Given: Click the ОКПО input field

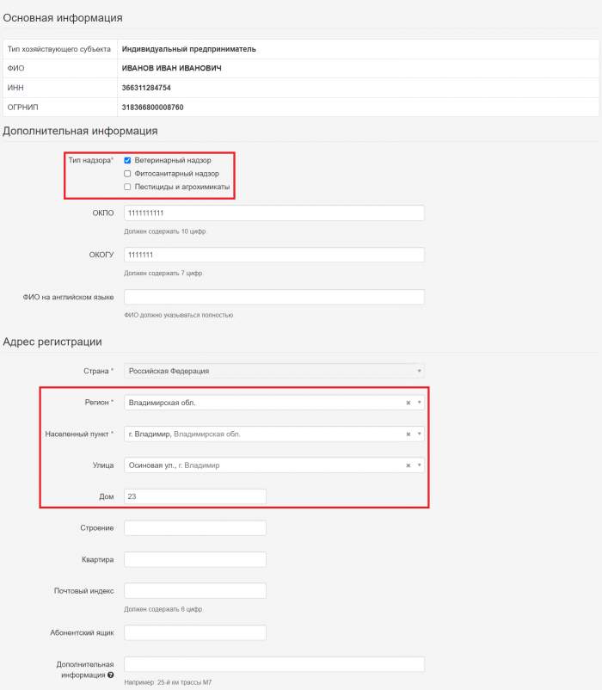Looking at the screenshot, I should click(x=273, y=213).
